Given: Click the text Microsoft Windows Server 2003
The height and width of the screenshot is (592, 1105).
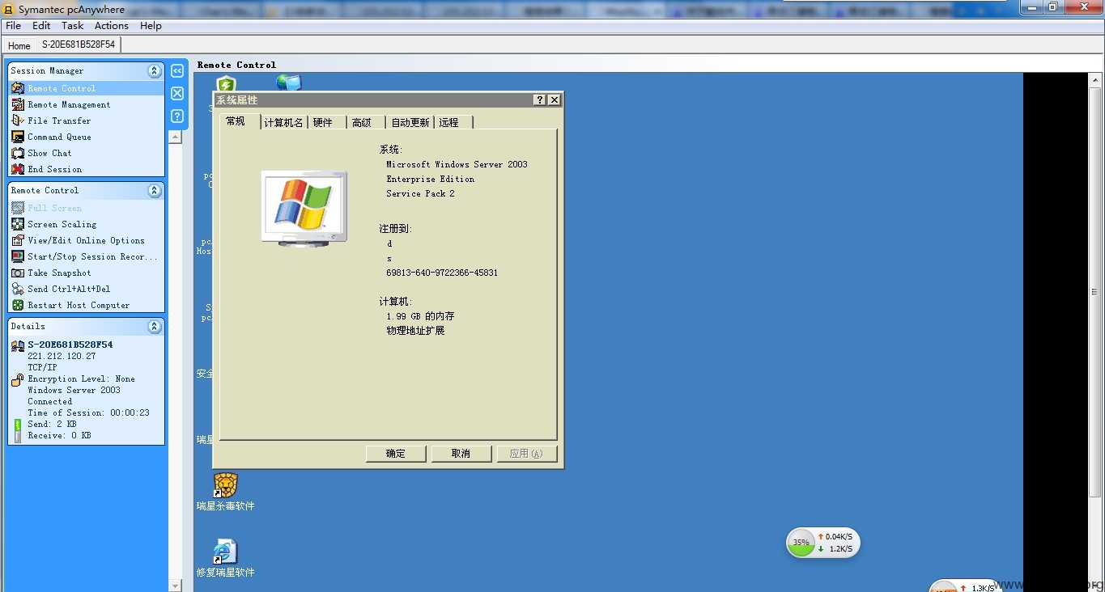Looking at the screenshot, I should [457, 164].
